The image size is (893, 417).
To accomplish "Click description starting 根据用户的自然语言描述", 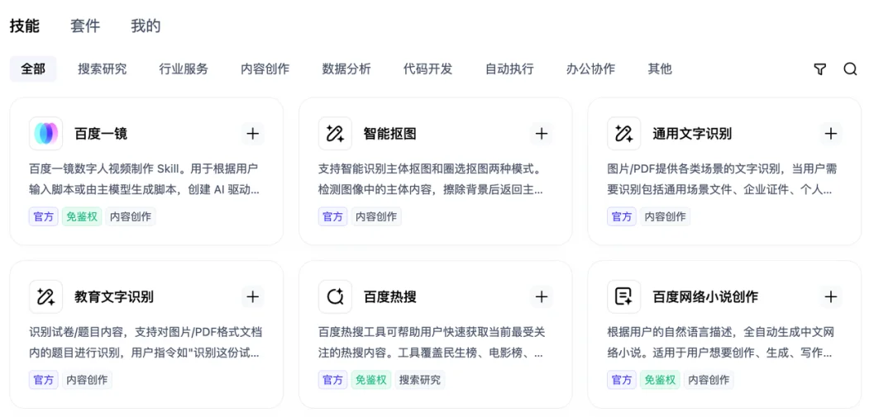I will pos(721,343).
